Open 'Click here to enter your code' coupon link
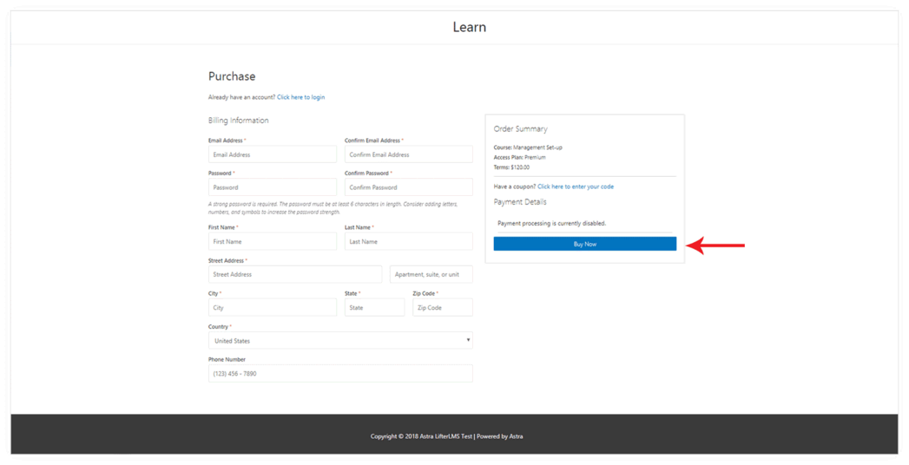This screenshot has width=909, height=465. point(575,187)
